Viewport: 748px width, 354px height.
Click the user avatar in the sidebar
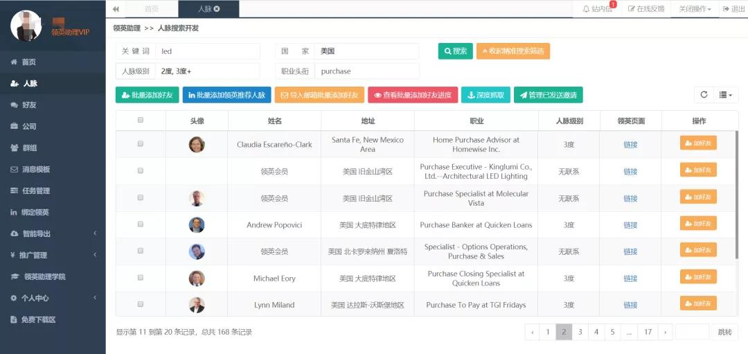pos(26,26)
